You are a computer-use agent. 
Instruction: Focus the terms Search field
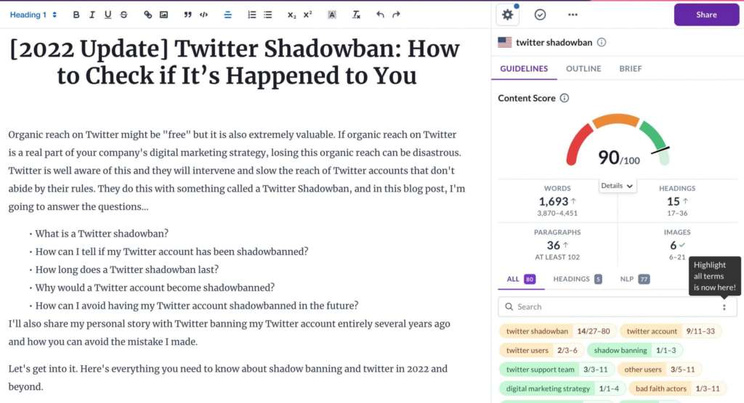pos(610,307)
